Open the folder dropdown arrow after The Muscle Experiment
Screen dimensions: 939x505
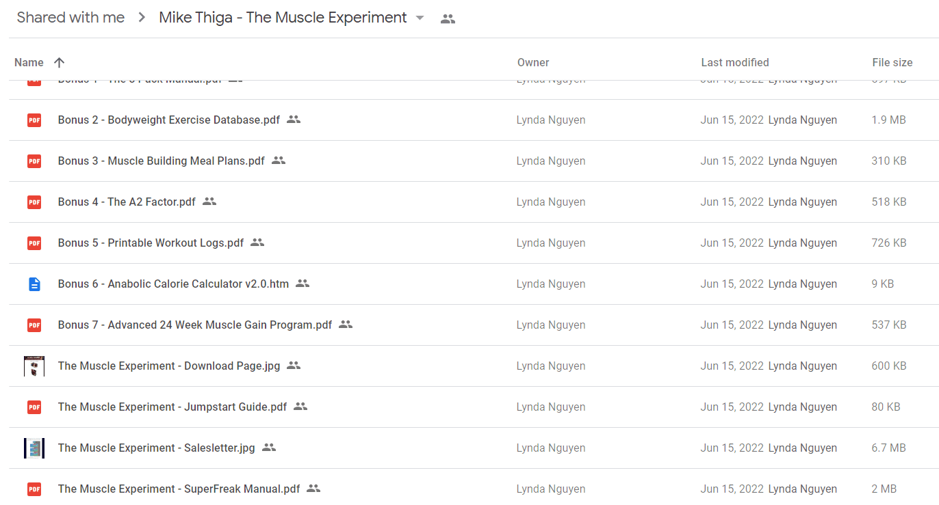pos(420,18)
